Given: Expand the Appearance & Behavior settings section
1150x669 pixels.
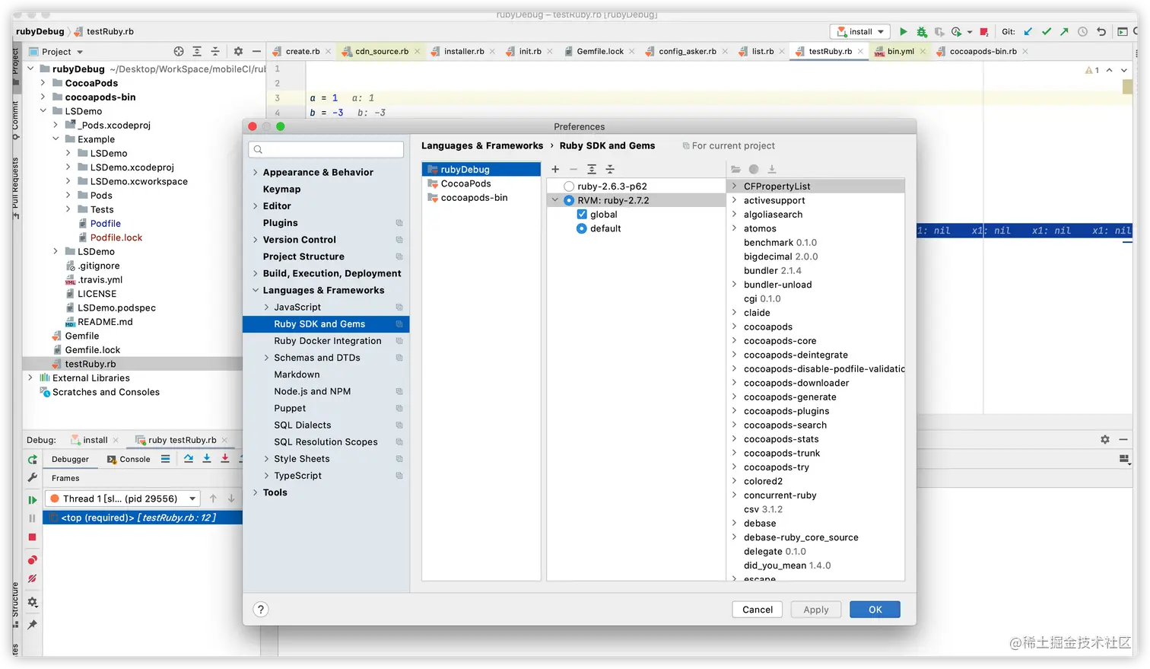Looking at the screenshot, I should click(x=256, y=173).
